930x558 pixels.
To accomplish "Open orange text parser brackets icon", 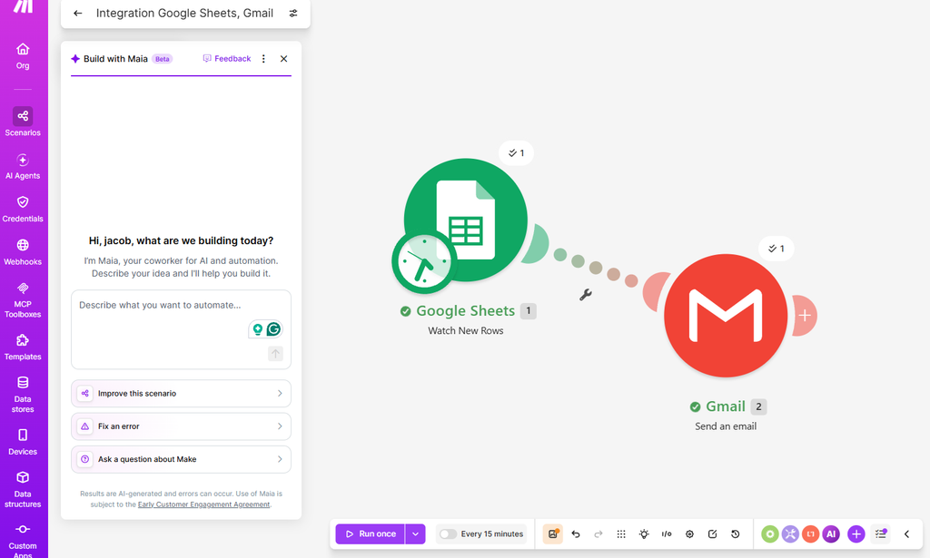I will coord(810,534).
